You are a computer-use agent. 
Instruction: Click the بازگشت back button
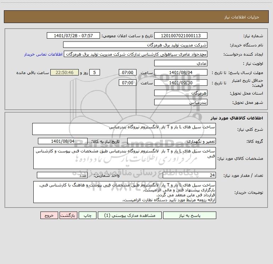click(x=68, y=215)
